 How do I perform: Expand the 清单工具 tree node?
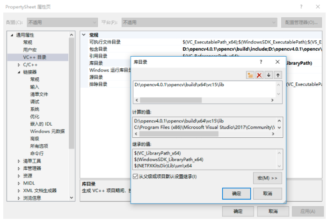point(19,161)
